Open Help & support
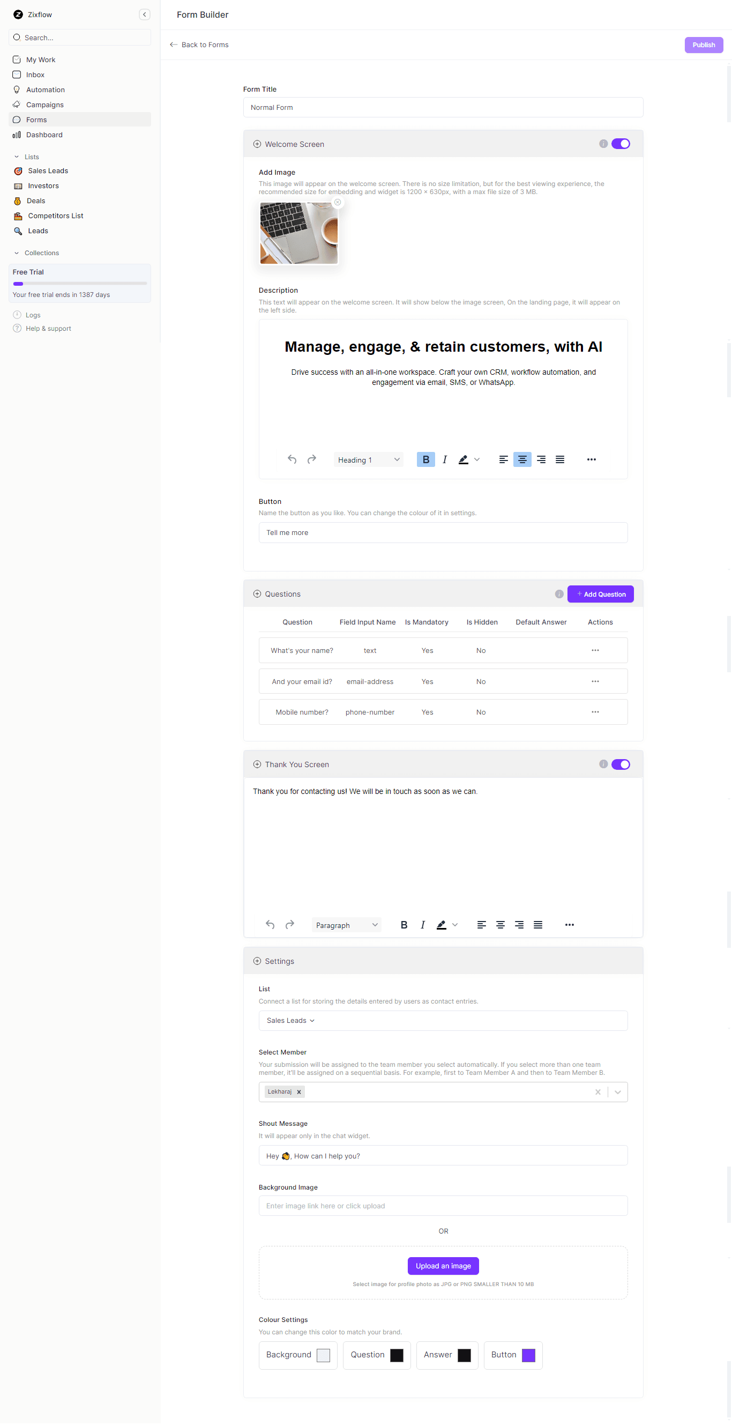The width and height of the screenshot is (732, 1426). [42, 328]
